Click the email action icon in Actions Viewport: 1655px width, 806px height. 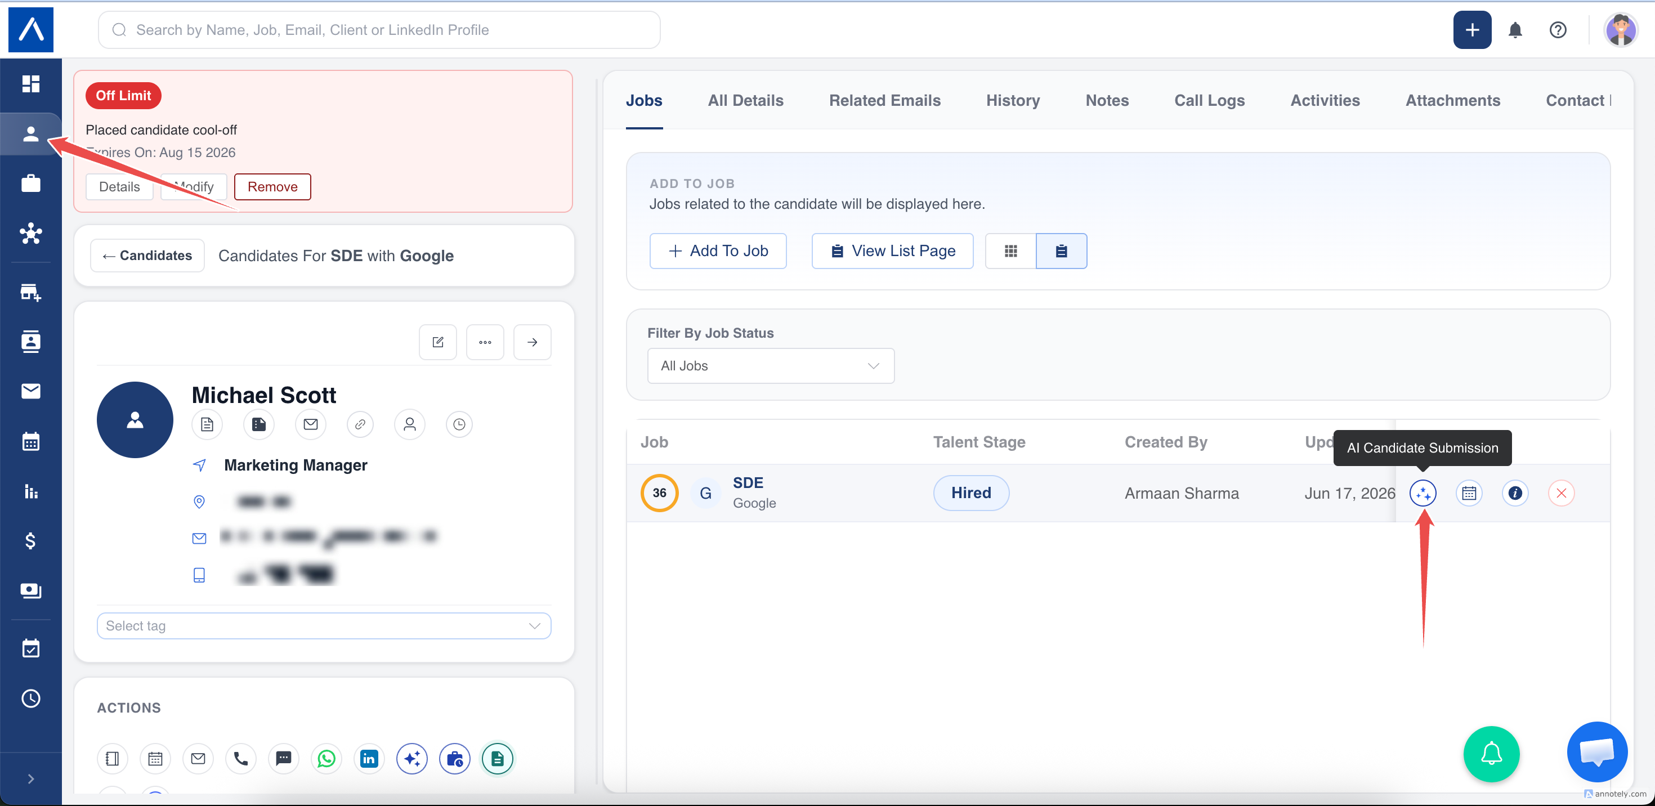198,759
